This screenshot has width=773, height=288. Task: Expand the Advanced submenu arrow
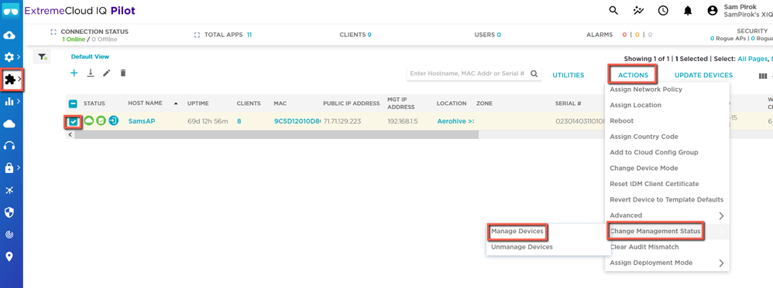coord(721,215)
